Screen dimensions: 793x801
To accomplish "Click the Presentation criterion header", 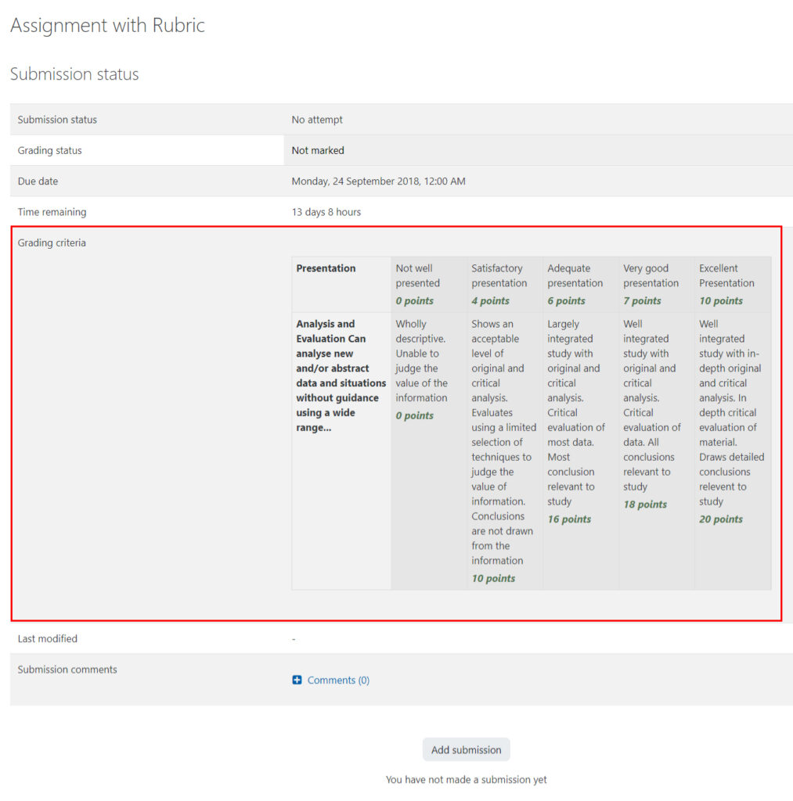I will click(x=326, y=268).
